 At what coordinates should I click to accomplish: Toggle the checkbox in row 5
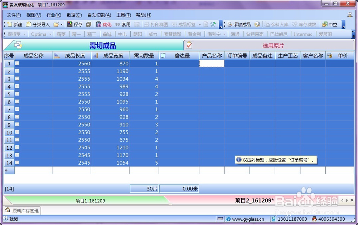pyautogui.click(x=17, y=94)
